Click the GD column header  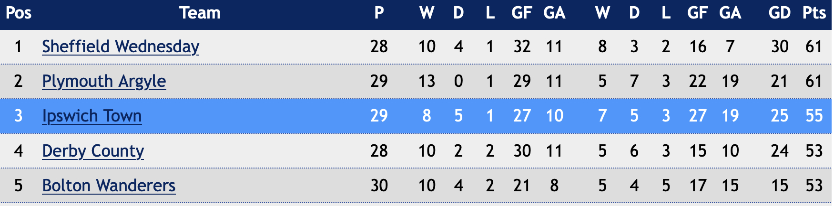tap(780, 13)
